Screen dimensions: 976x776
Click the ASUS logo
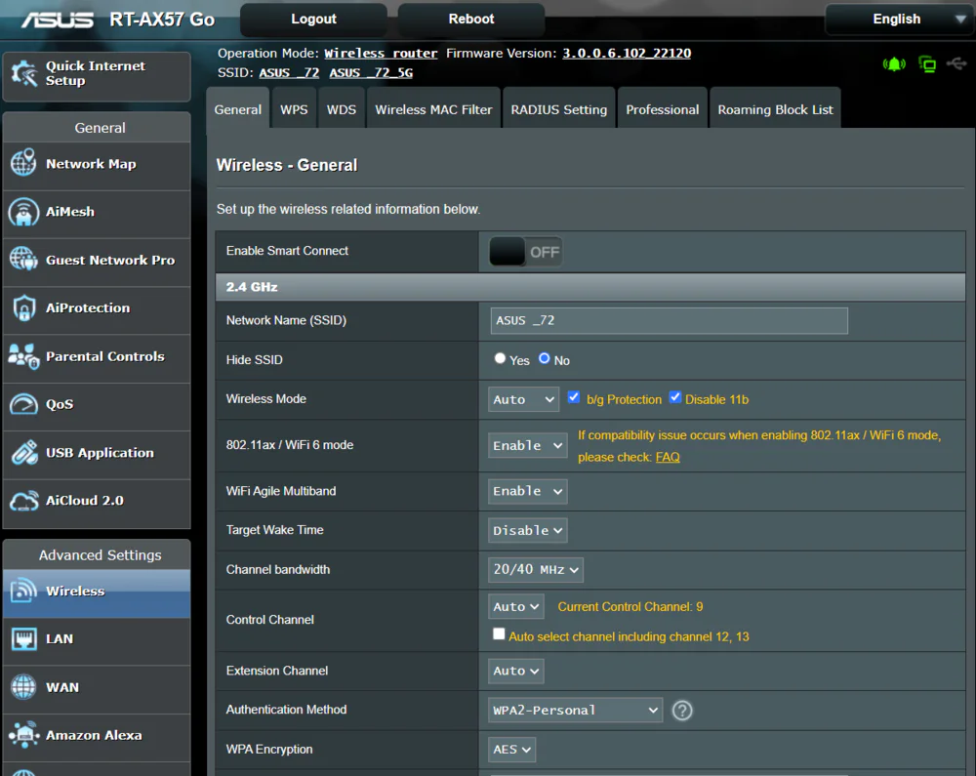tap(58, 20)
